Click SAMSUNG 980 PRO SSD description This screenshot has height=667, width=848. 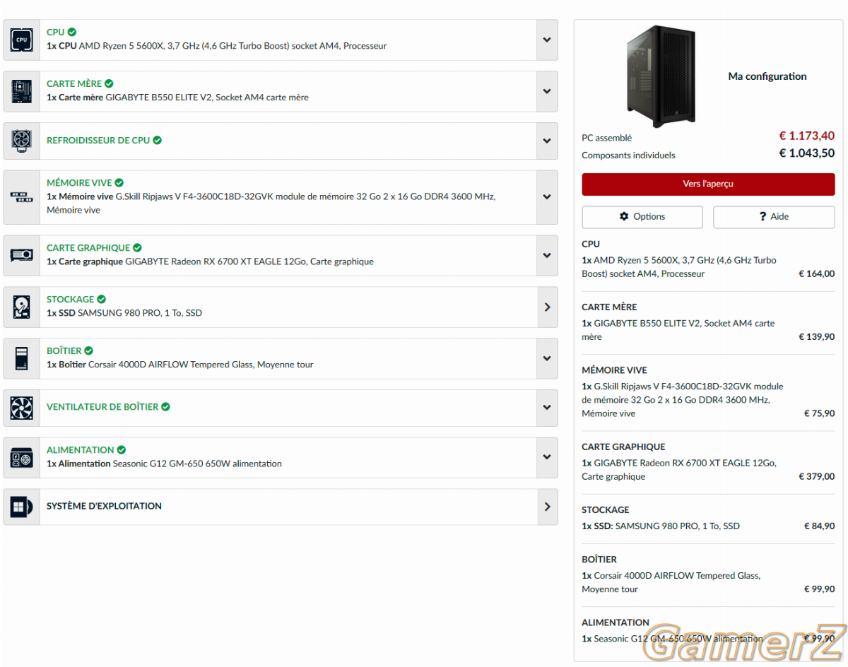coord(124,313)
